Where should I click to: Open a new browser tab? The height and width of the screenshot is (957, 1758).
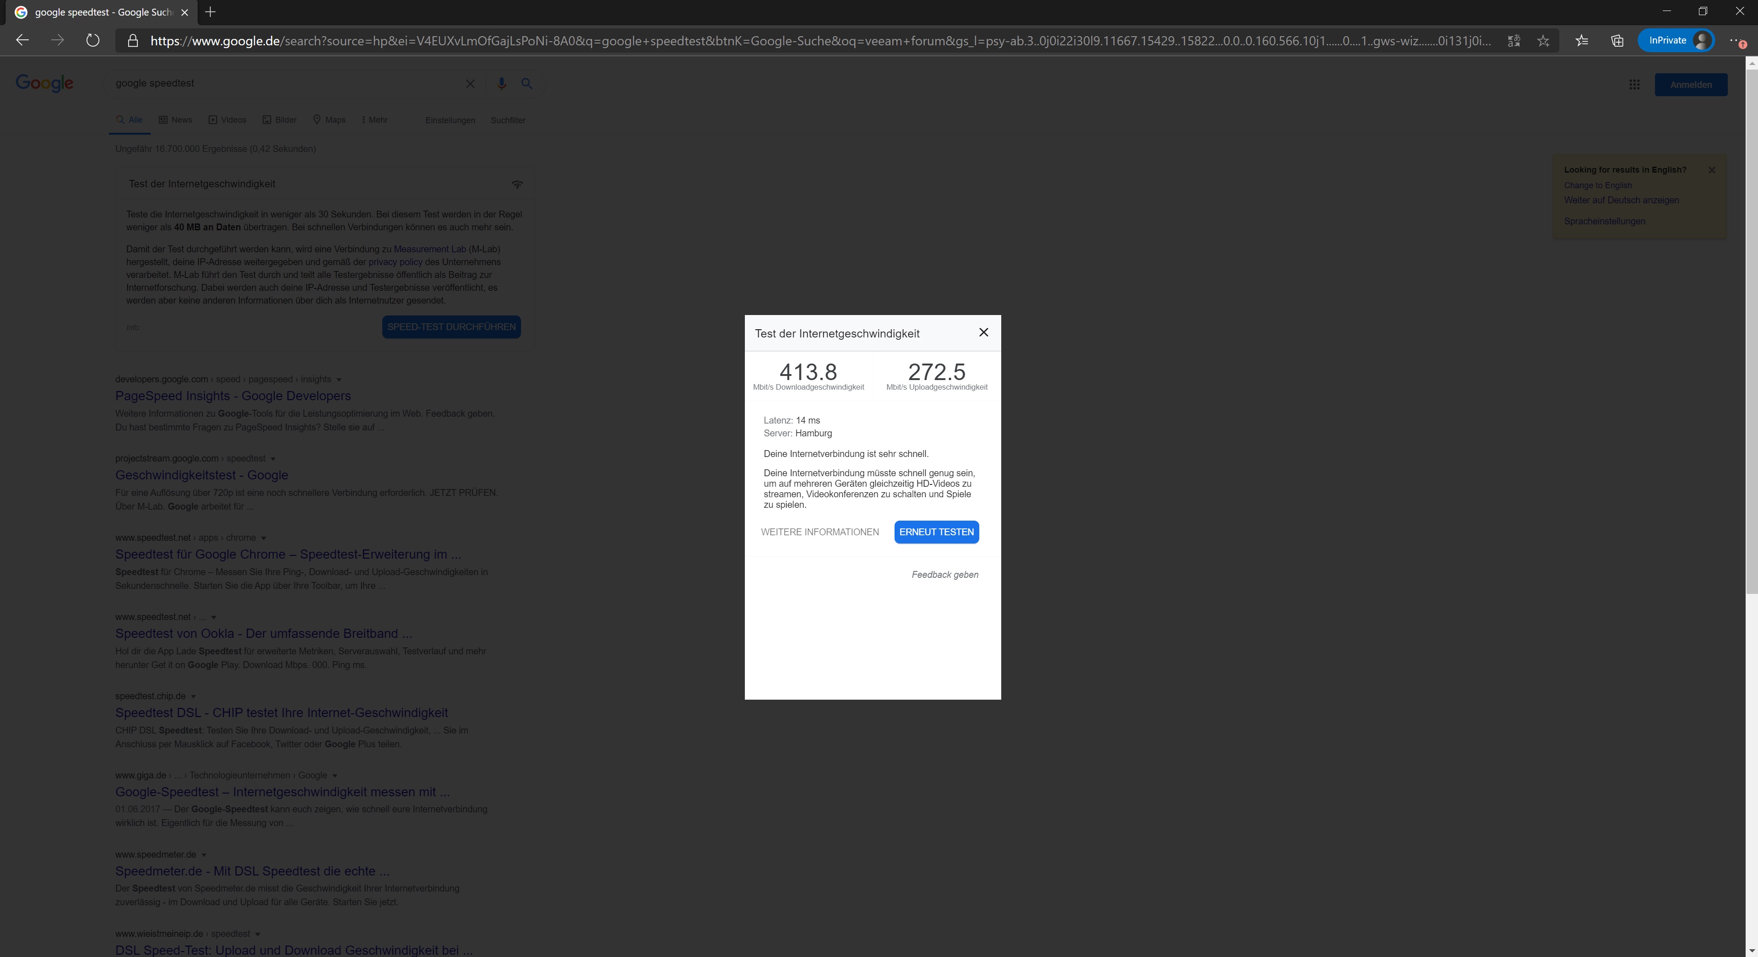point(210,11)
